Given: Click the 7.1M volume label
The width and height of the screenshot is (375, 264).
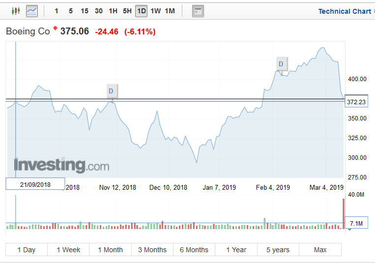Looking at the screenshot, I should click(x=356, y=224).
